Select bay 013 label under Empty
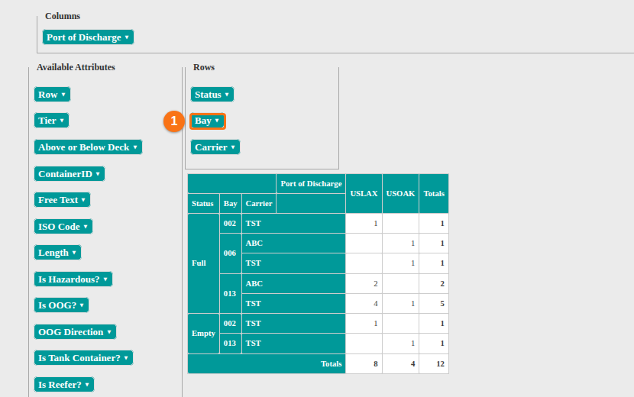634x397 pixels. [x=231, y=344]
